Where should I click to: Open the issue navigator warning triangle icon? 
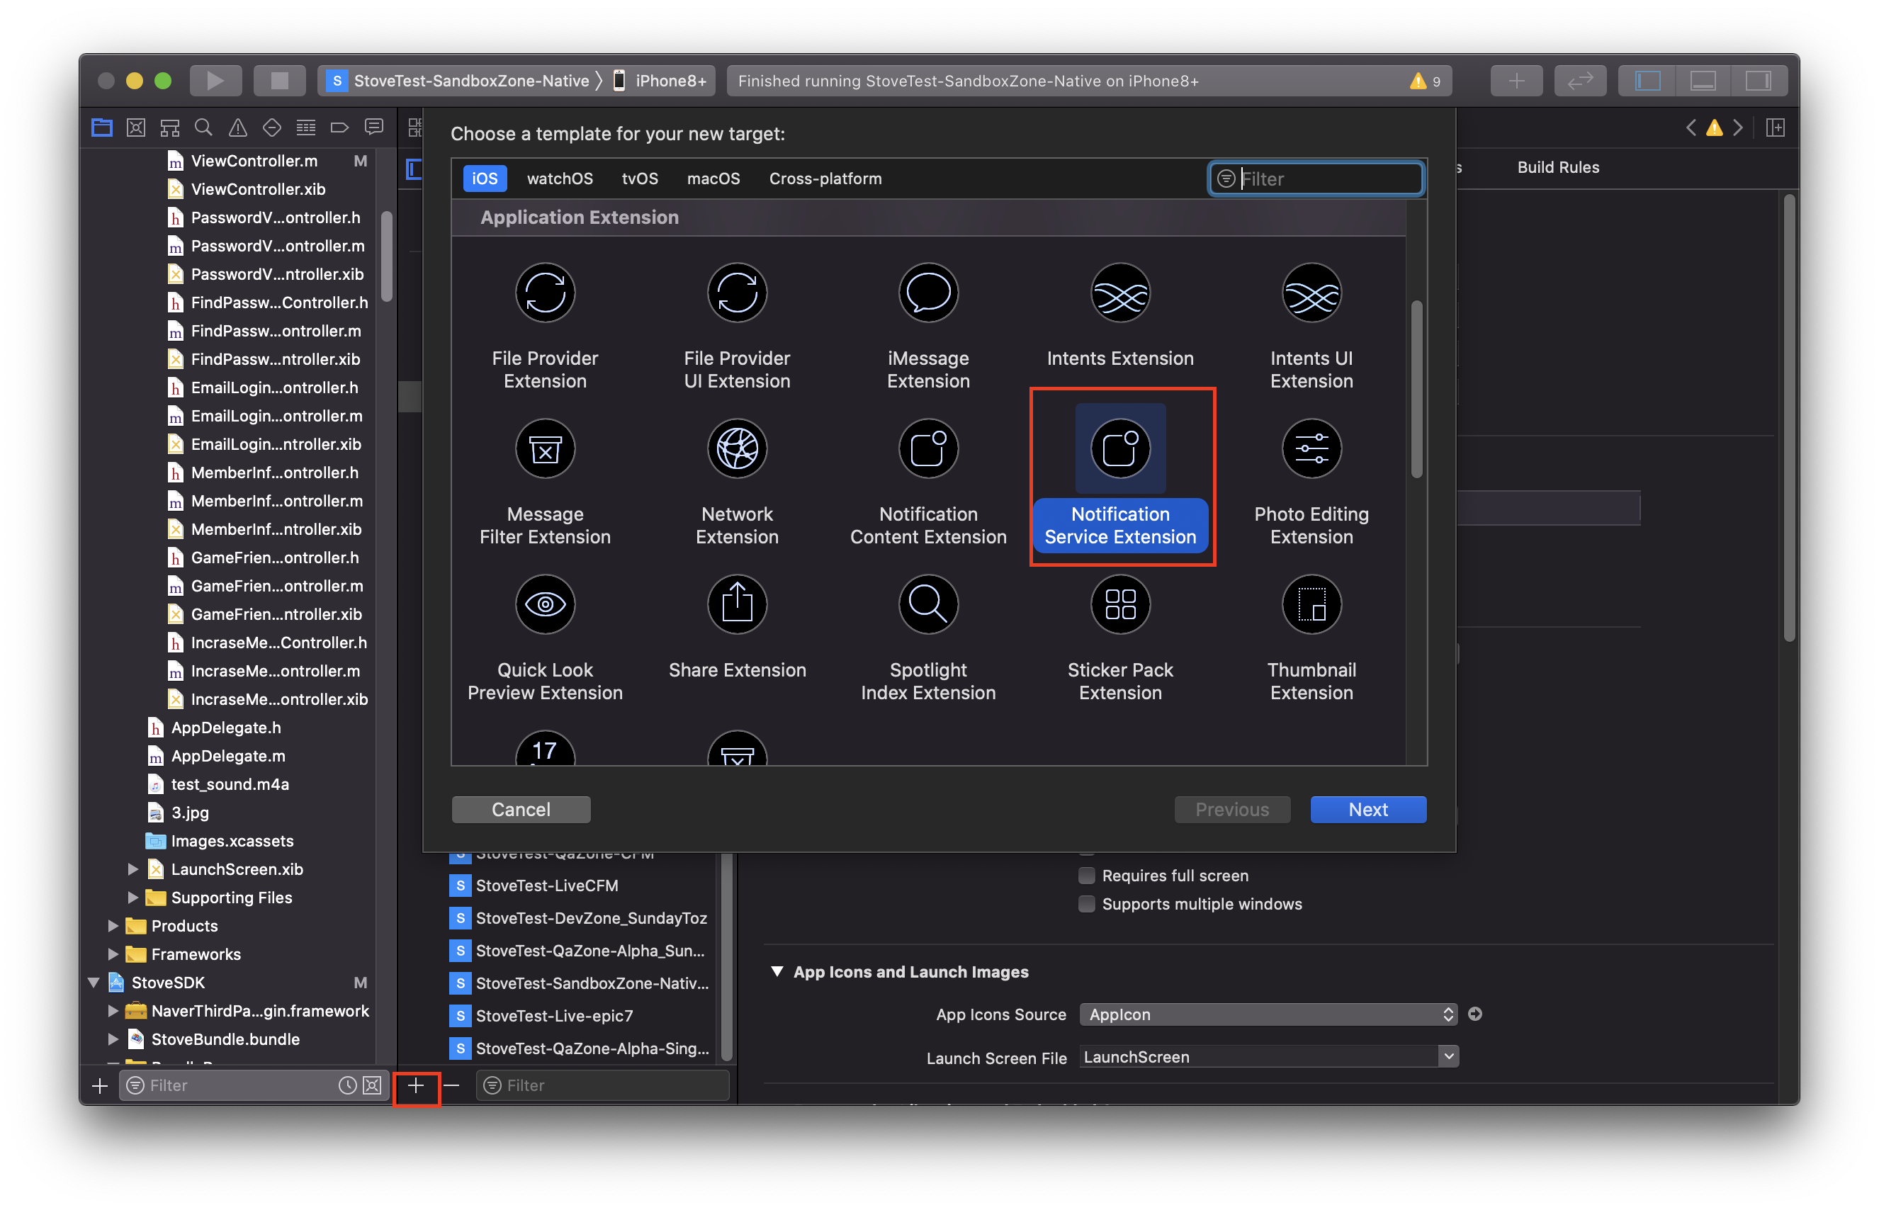pos(237,128)
